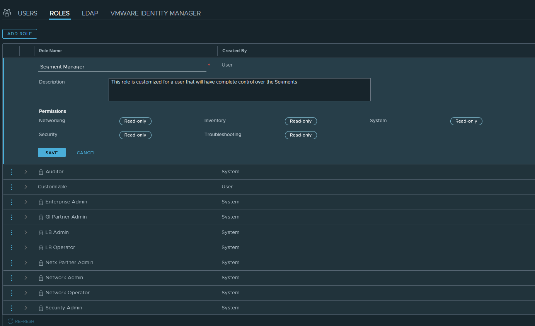
Task: Expand the GI Partner Admin row
Action: [x=26, y=217]
